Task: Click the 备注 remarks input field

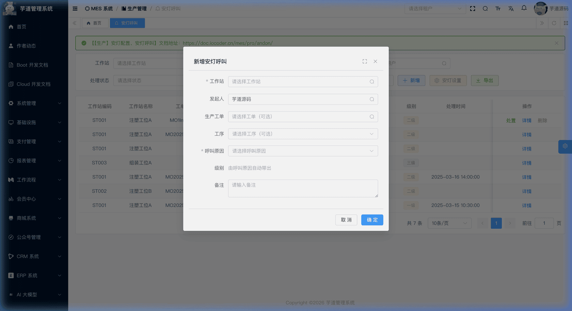Action: [x=303, y=188]
